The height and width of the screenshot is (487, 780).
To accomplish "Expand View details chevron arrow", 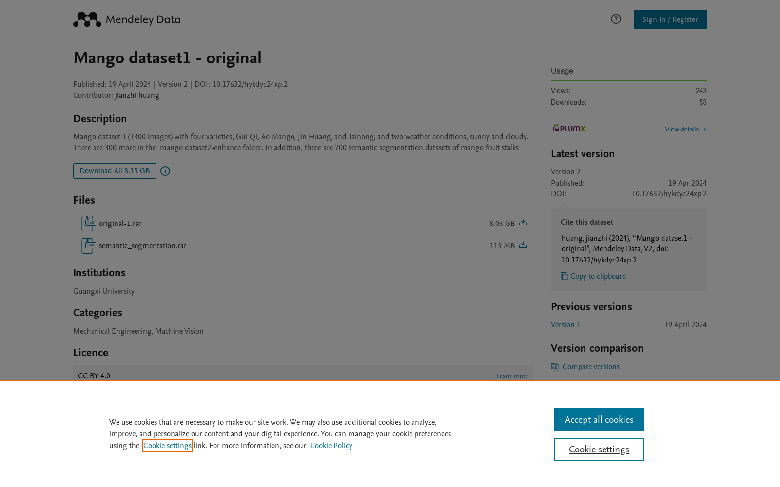I will (x=704, y=130).
